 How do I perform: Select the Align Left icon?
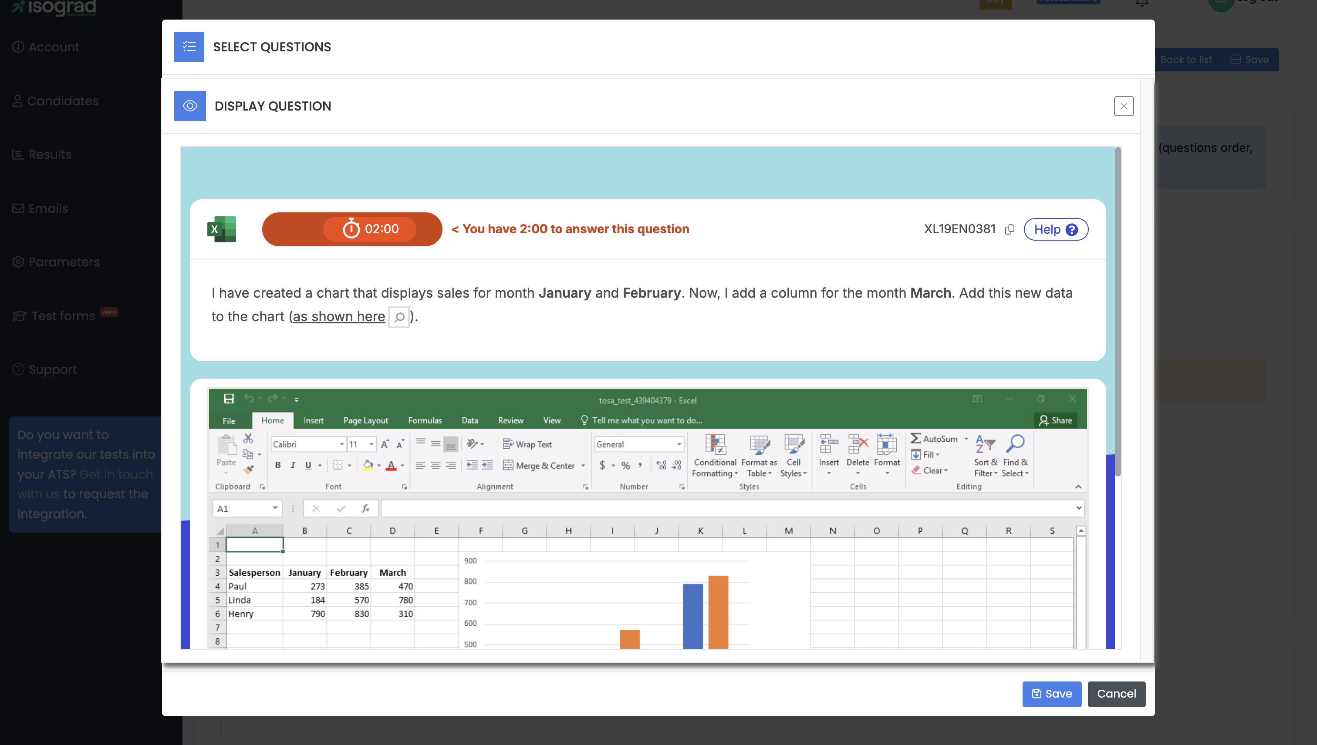click(x=420, y=465)
